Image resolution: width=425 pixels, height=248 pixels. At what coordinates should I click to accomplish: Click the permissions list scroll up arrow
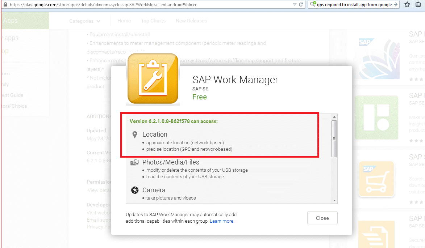click(334, 117)
